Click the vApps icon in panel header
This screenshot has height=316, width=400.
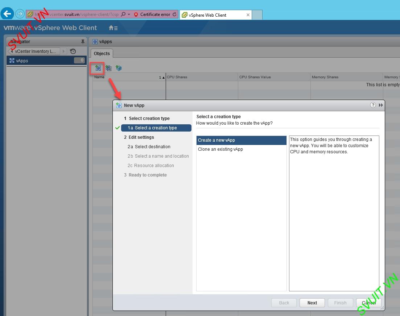coord(95,42)
